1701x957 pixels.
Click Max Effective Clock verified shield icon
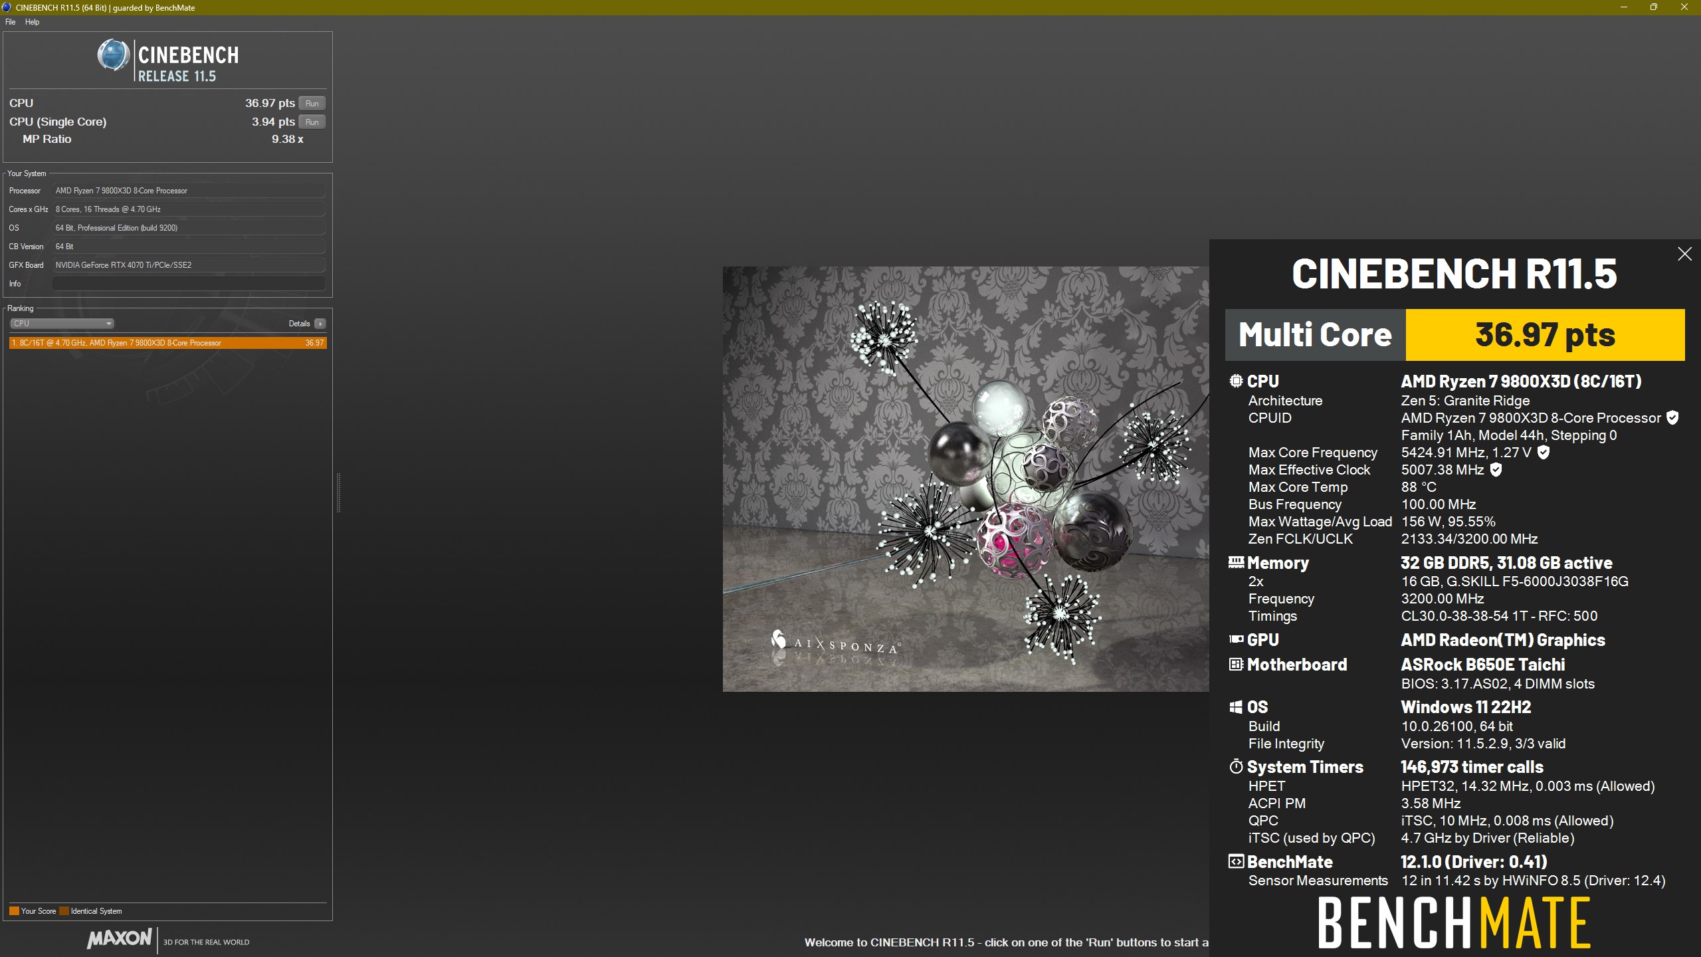point(1496,470)
